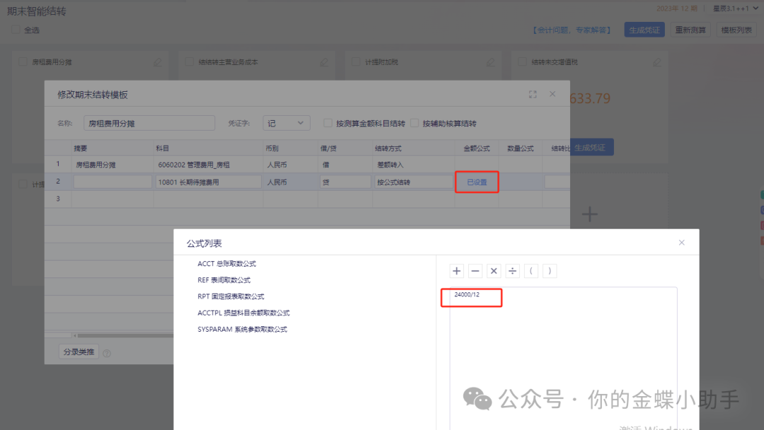Maximize the 修改期末结转模板 dialog
This screenshot has width=764, height=430.
533,95
